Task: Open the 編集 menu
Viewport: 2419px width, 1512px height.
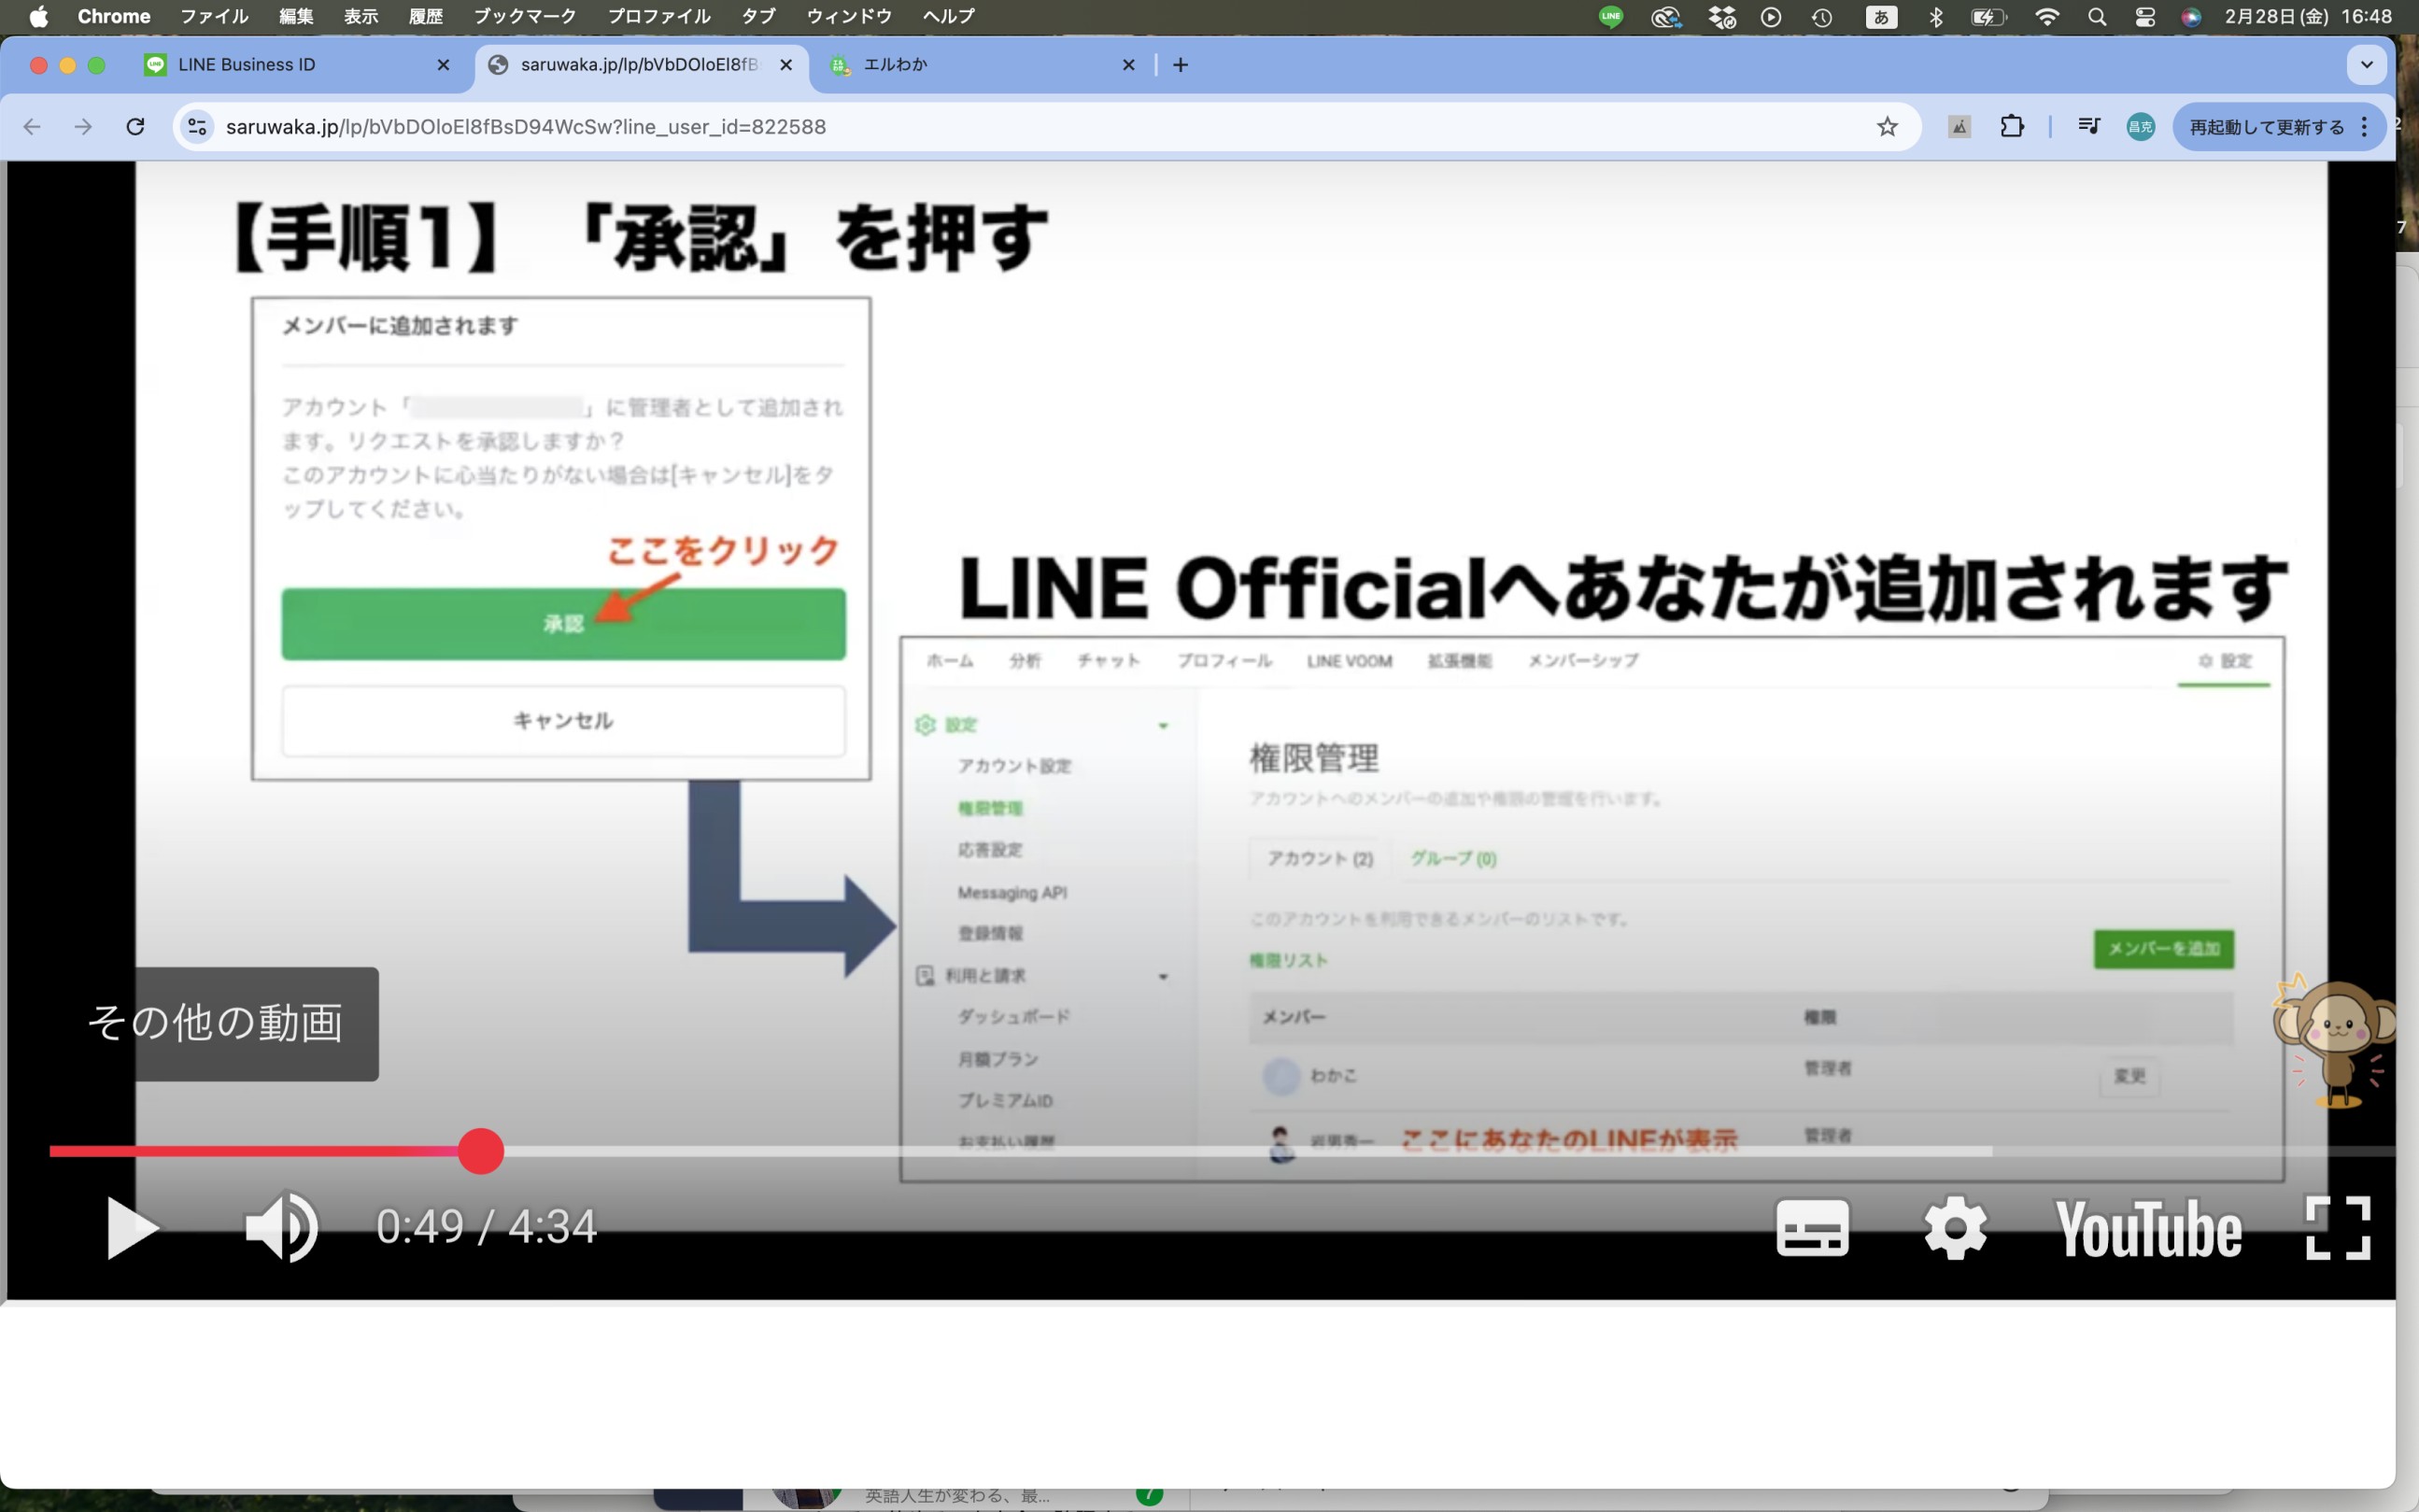Action: click(296, 17)
